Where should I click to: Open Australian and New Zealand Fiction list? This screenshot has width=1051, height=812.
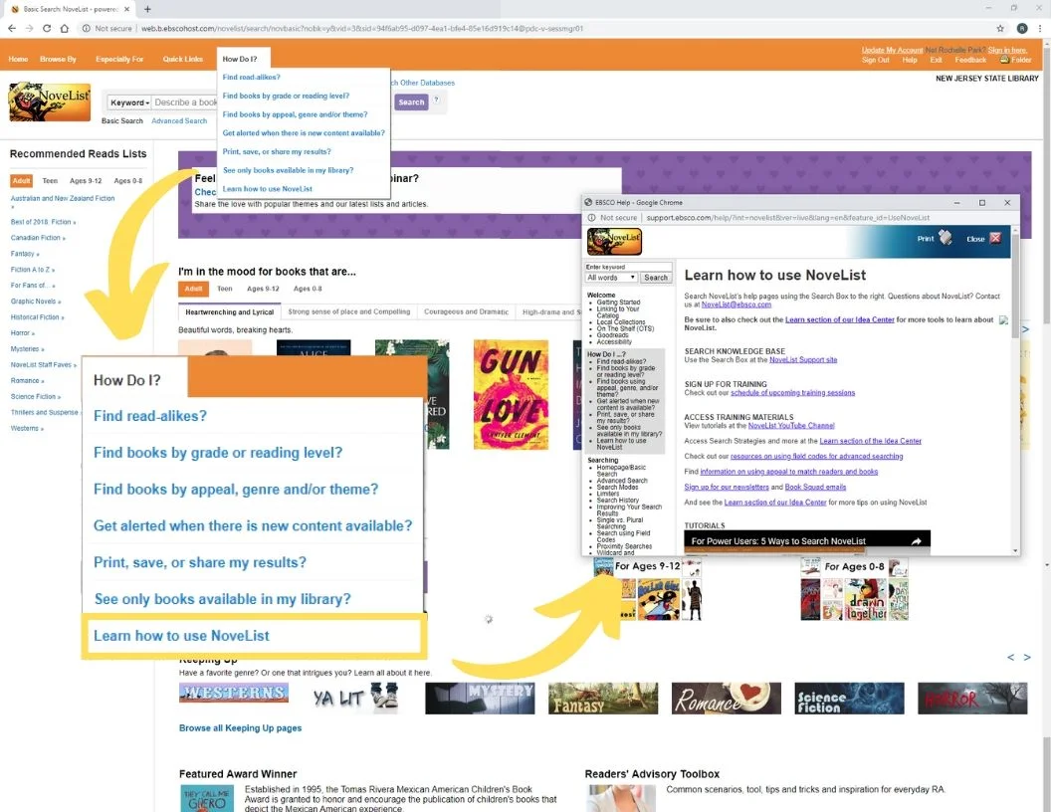click(63, 199)
